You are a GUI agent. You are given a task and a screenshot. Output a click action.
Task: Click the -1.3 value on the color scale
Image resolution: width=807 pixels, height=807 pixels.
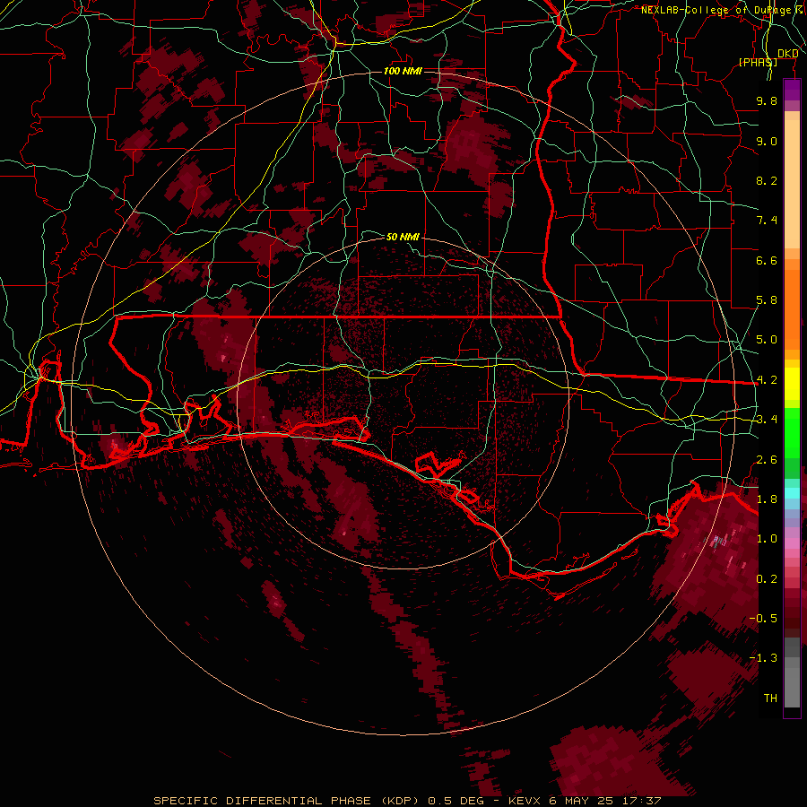763,658
